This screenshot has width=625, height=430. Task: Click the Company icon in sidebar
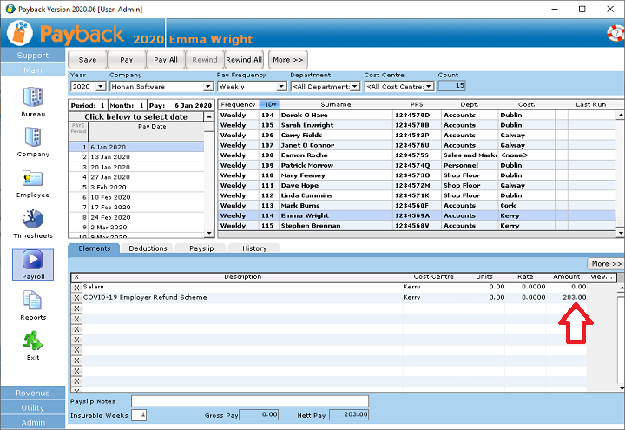[x=32, y=137]
